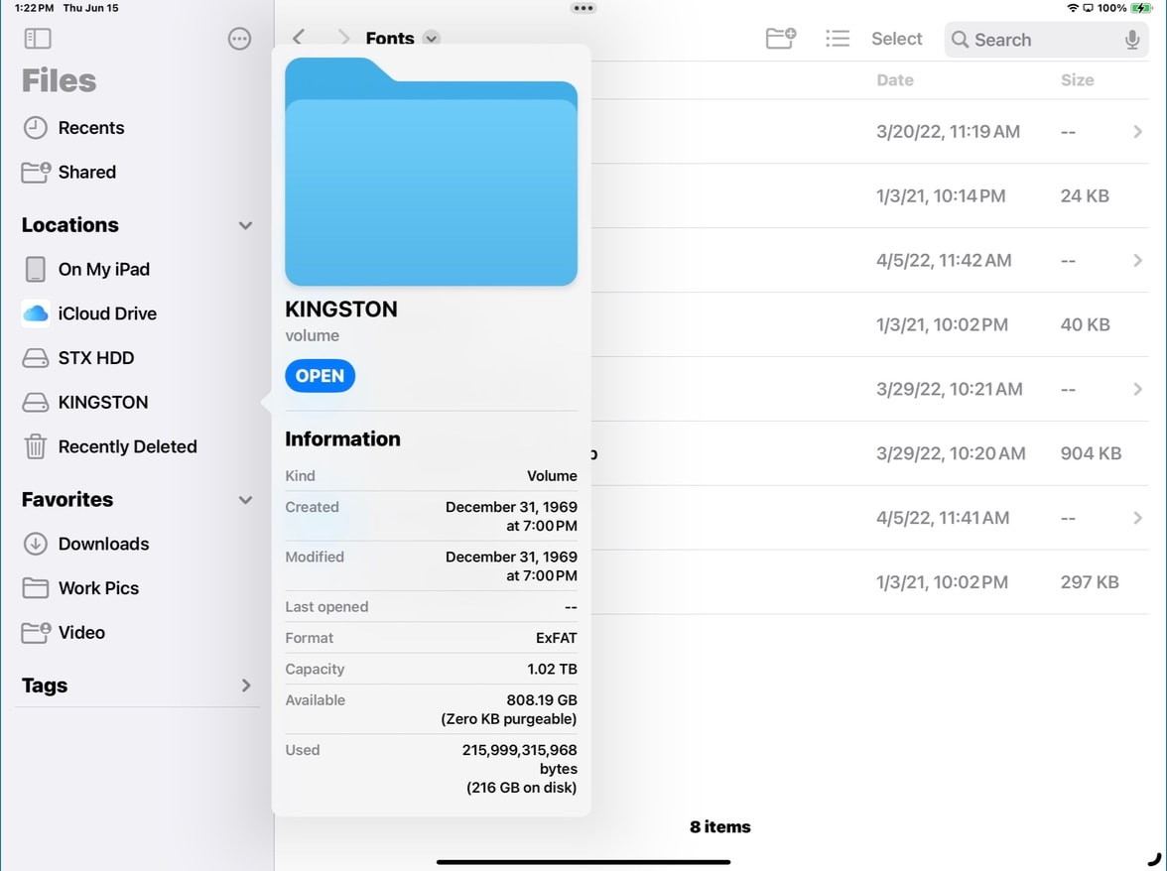Select the KINGSTON drive in sidebar
Image resolution: width=1167 pixels, height=871 pixels.
(x=137, y=403)
